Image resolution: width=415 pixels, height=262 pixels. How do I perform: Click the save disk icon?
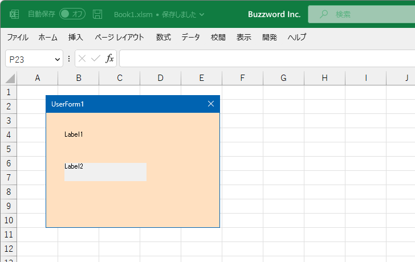tap(97, 14)
